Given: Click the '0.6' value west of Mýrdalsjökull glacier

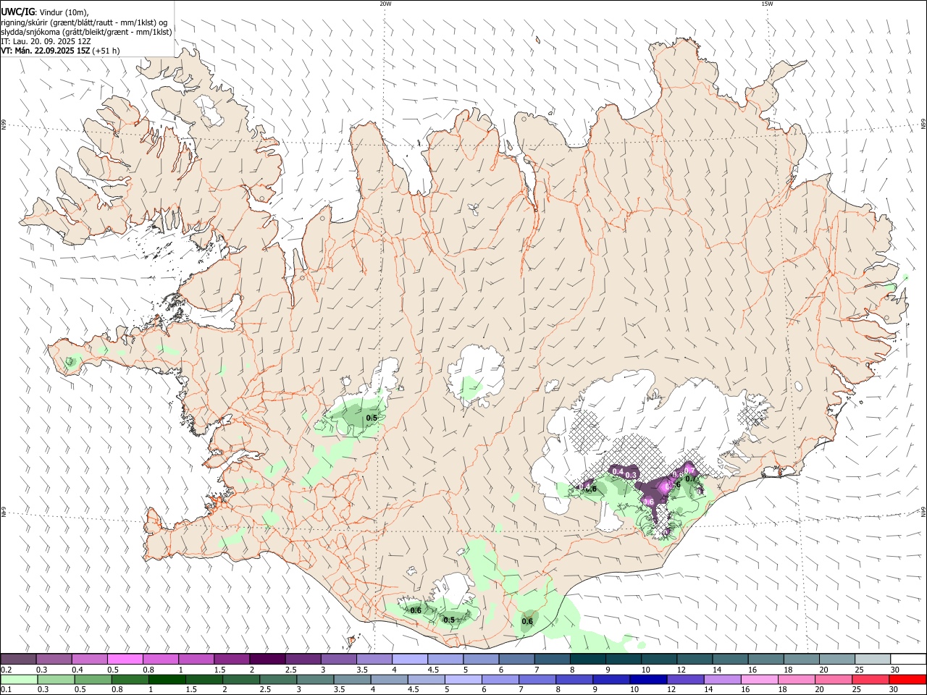Looking at the screenshot, I should (416, 611).
